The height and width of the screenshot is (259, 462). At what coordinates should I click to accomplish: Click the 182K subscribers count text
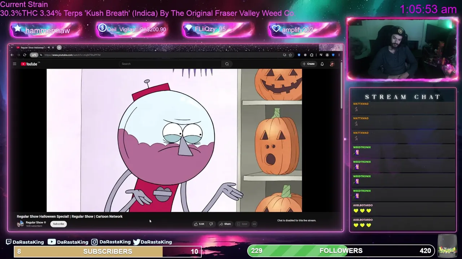[x=34, y=226]
